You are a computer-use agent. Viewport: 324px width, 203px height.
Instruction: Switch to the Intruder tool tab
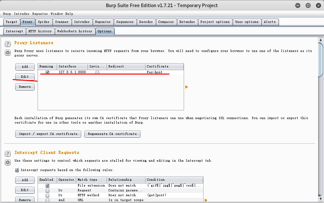(82, 22)
